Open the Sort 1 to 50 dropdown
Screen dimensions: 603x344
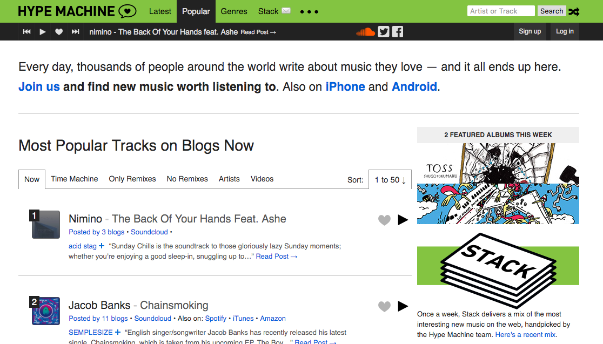pyautogui.click(x=390, y=179)
